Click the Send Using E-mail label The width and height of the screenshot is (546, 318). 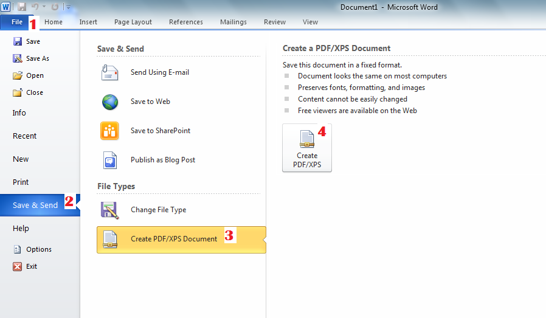click(x=160, y=72)
